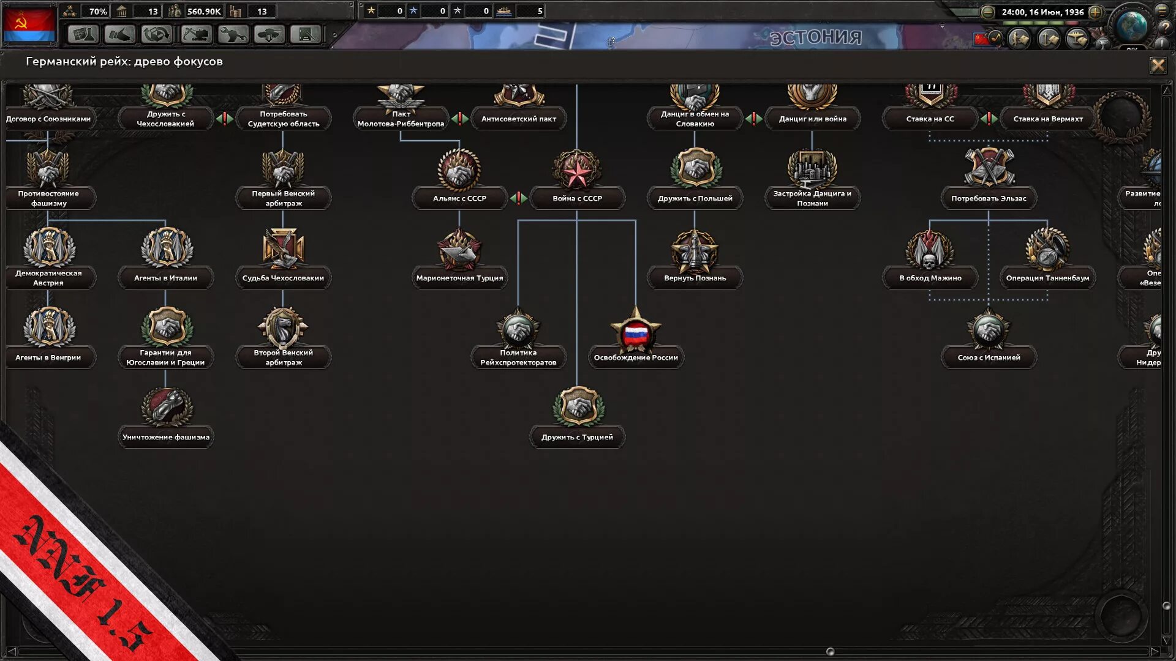Click Война с СССР red star icon
This screenshot has width=1176, height=661.
(x=577, y=170)
